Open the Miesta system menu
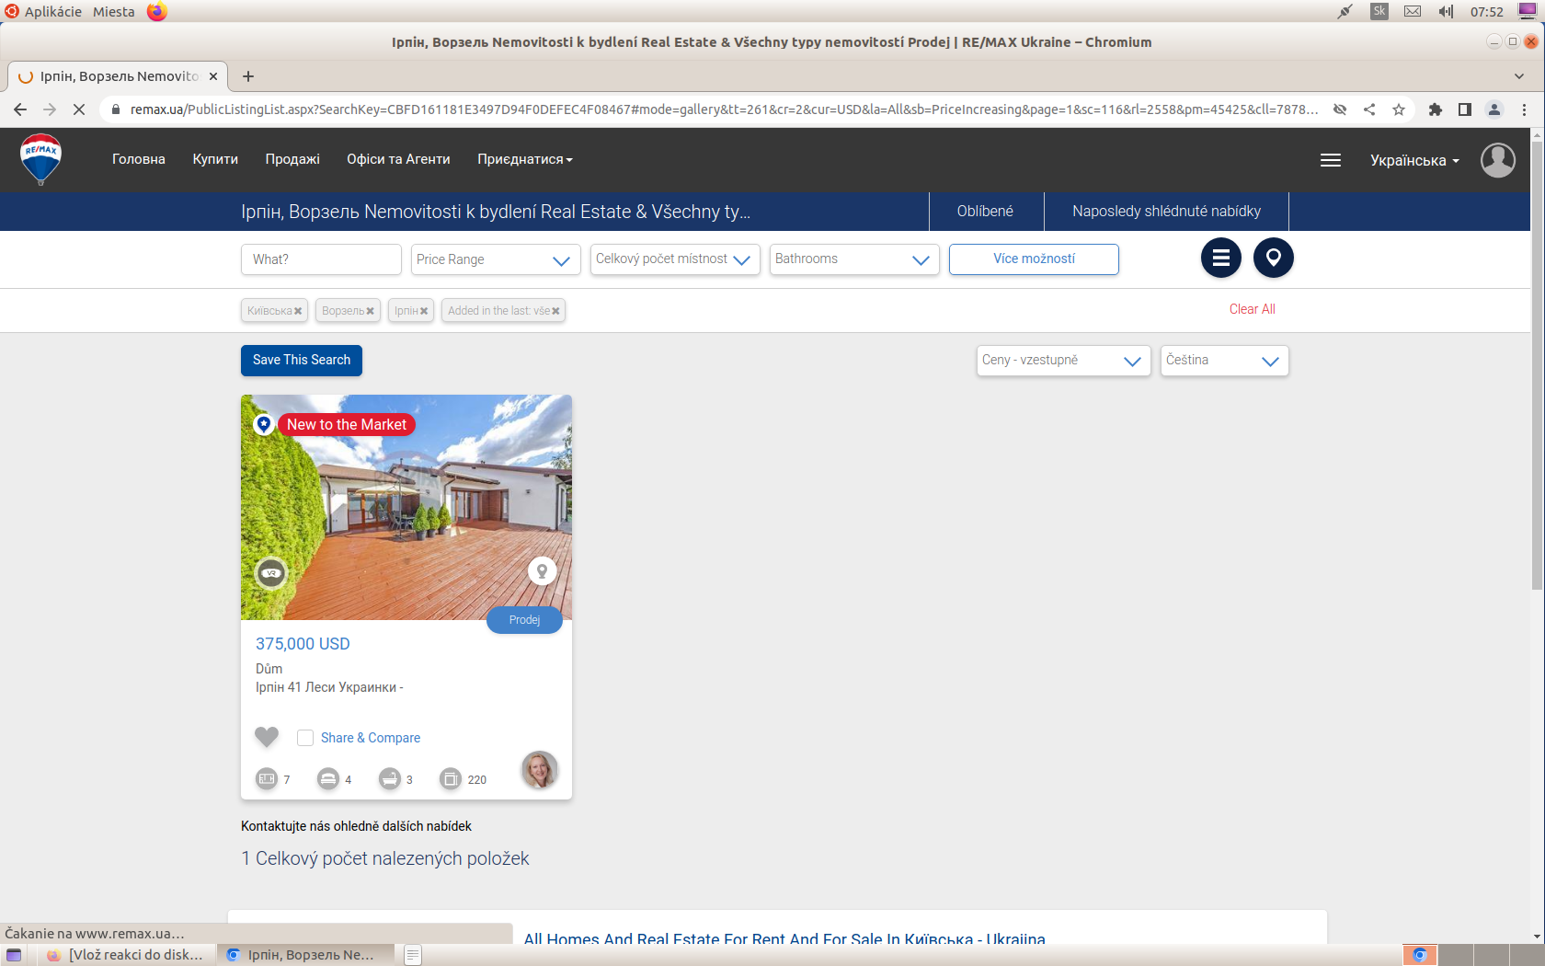This screenshot has height=966, width=1545. (113, 11)
